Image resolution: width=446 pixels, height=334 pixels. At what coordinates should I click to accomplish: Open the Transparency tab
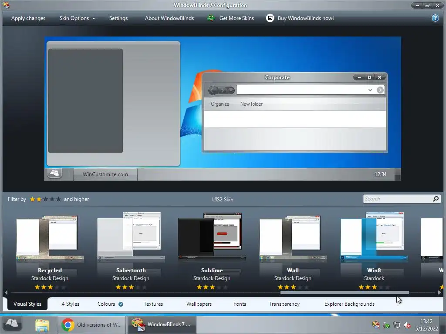[x=284, y=304]
